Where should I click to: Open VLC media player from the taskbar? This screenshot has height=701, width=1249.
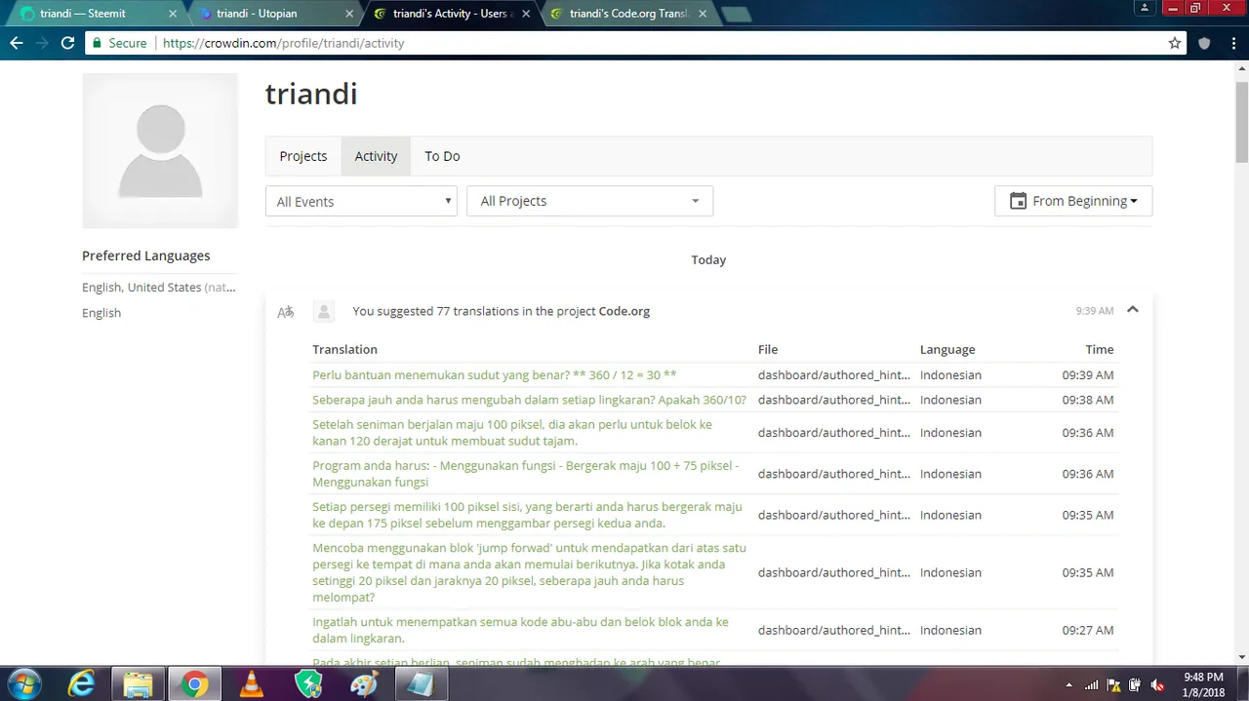251,684
